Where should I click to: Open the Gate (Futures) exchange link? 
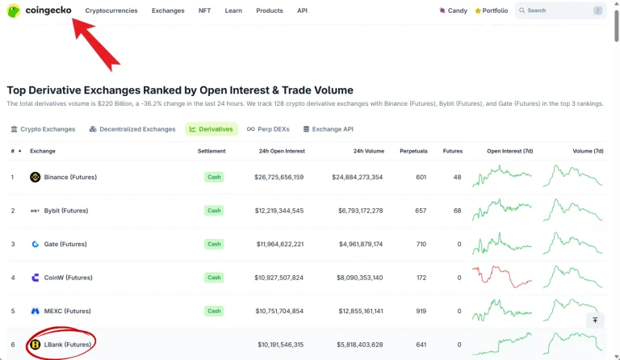[65, 245]
